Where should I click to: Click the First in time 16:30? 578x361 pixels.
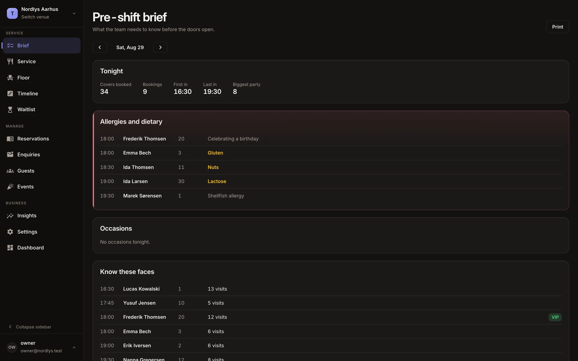point(182,92)
